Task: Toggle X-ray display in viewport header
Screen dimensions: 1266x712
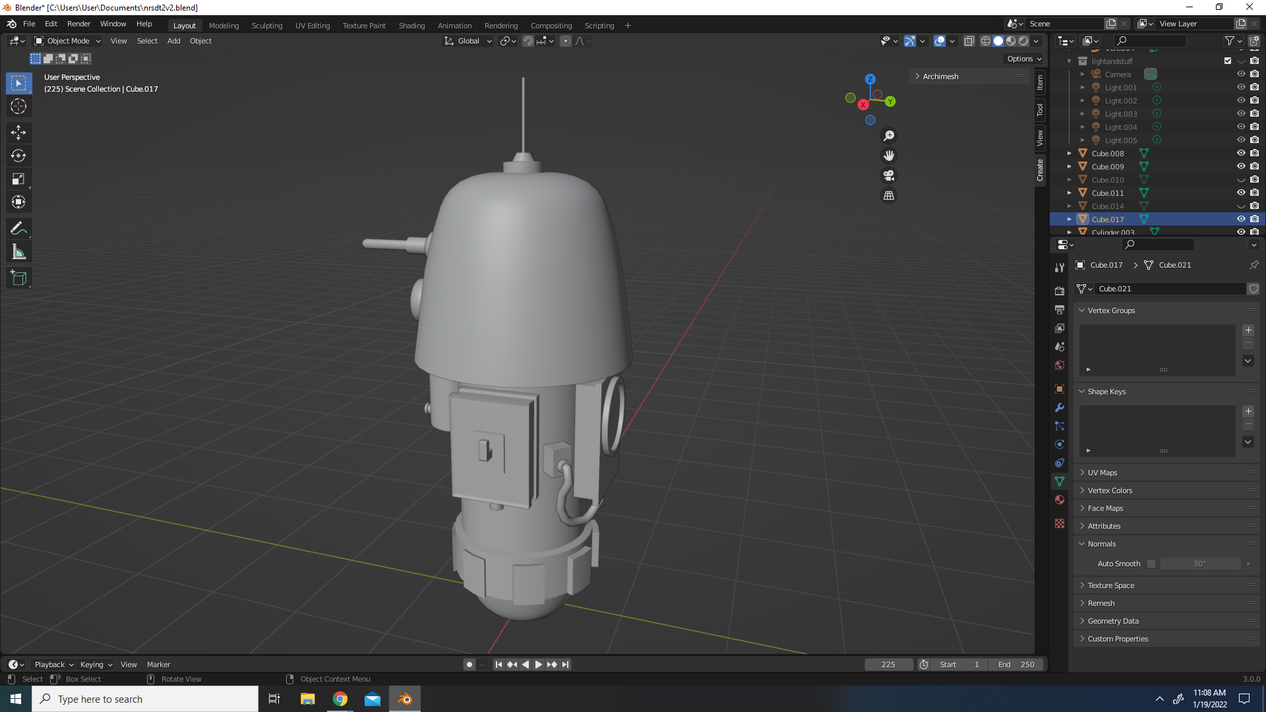Action: [x=969, y=41]
